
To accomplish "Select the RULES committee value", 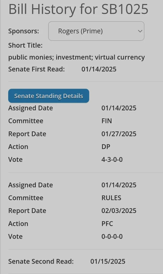I will pyautogui.click(x=111, y=198).
